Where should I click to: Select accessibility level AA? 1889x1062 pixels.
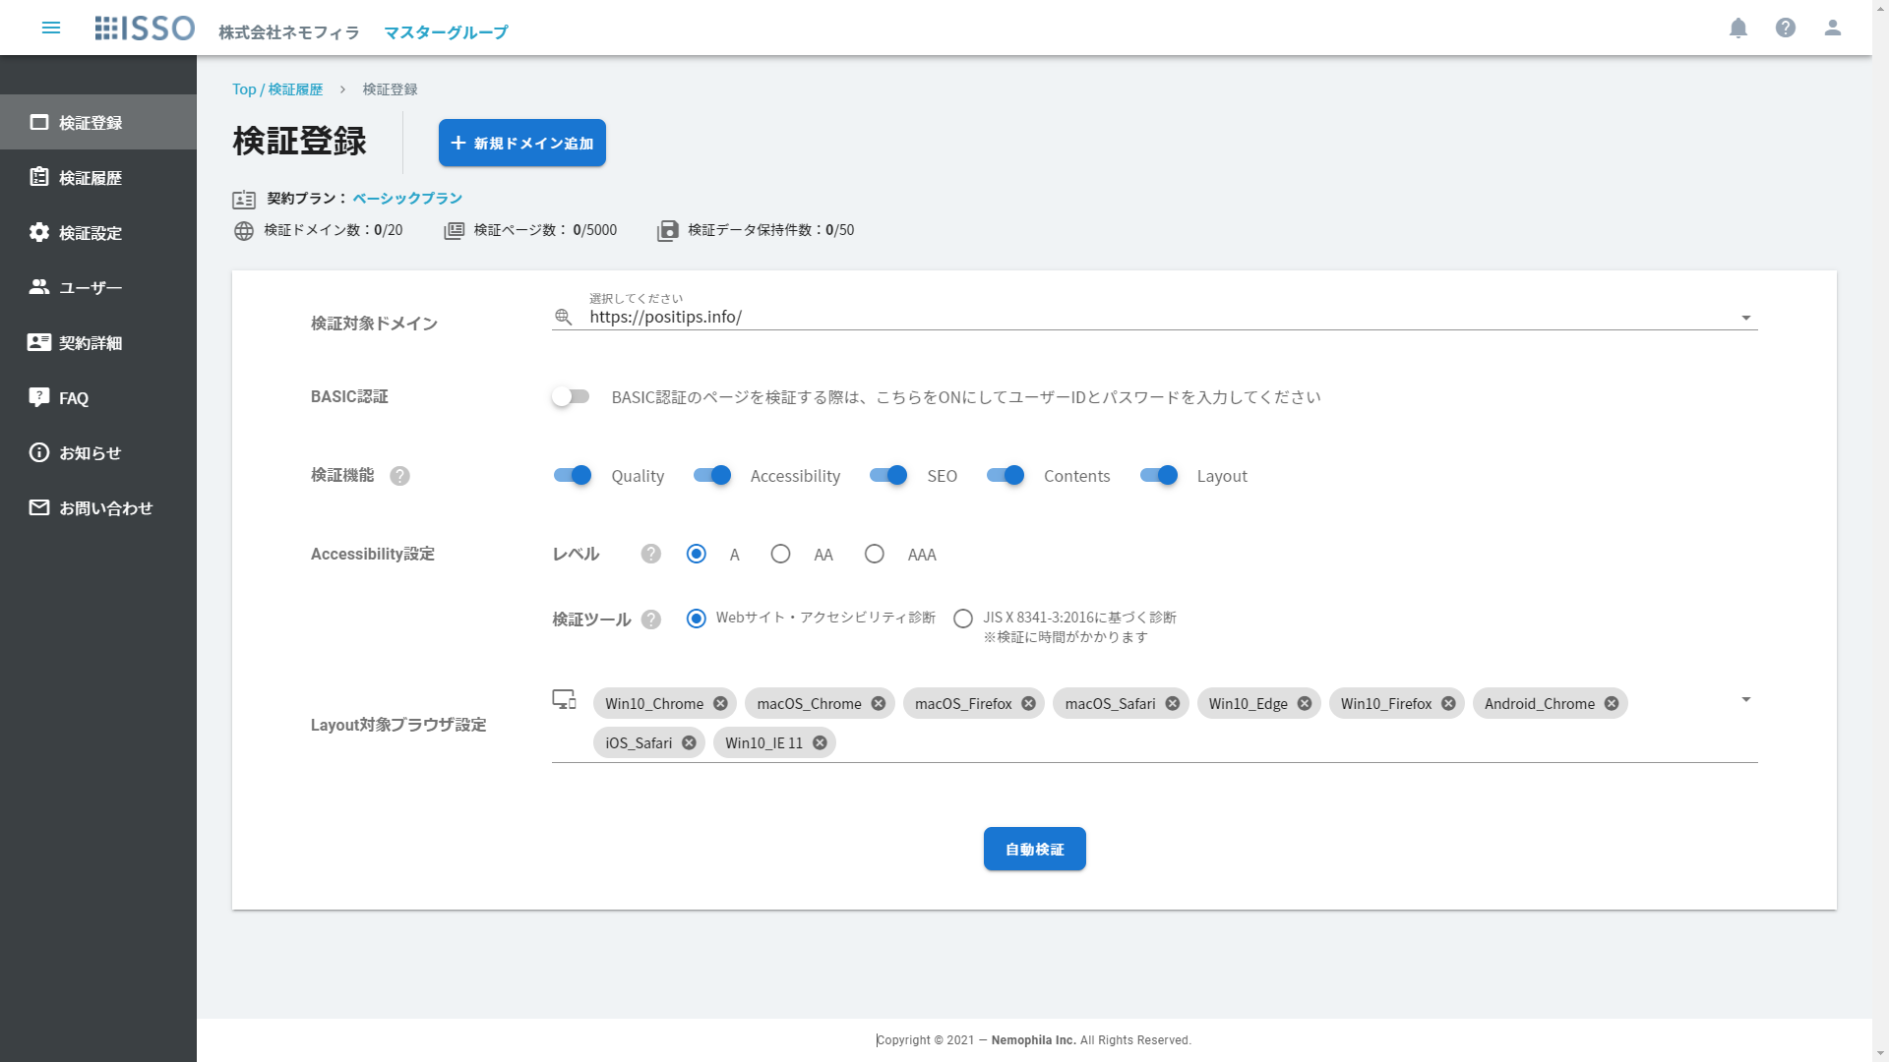(x=780, y=554)
